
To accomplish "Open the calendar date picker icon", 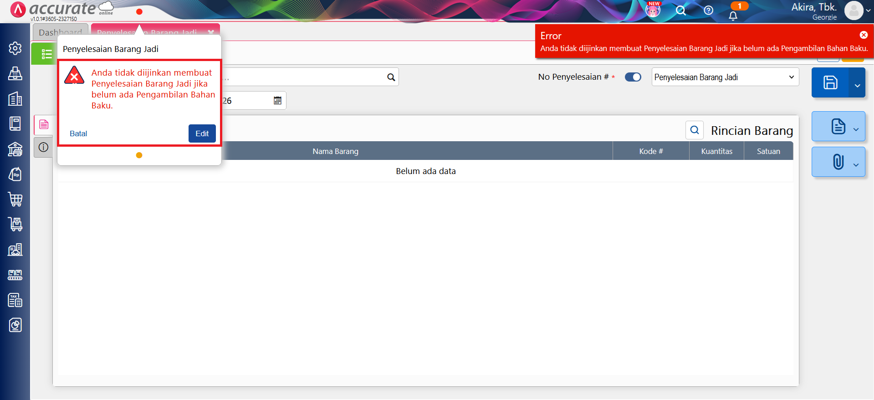I will click(277, 101).
